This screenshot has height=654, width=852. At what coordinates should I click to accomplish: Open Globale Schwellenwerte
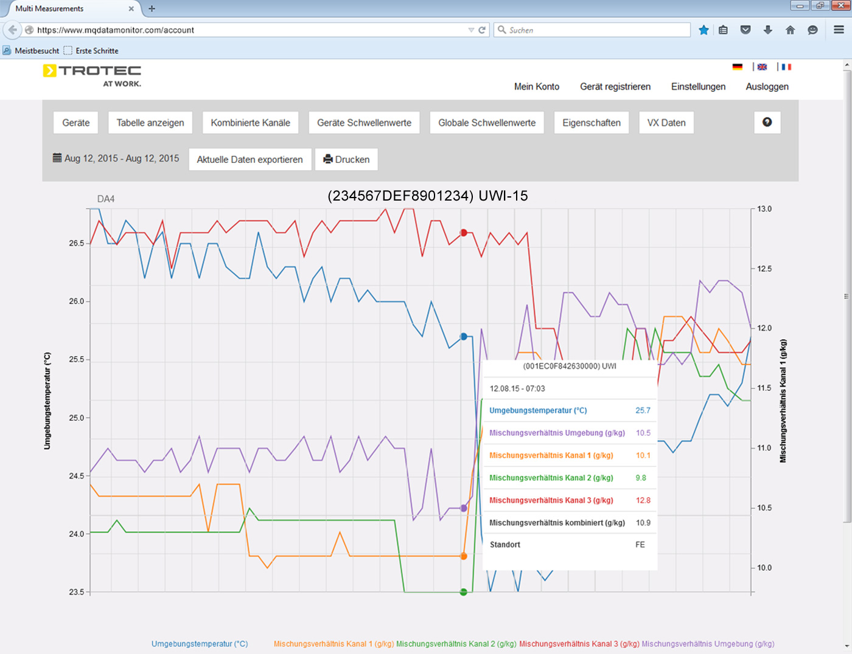tap(487, 122)
